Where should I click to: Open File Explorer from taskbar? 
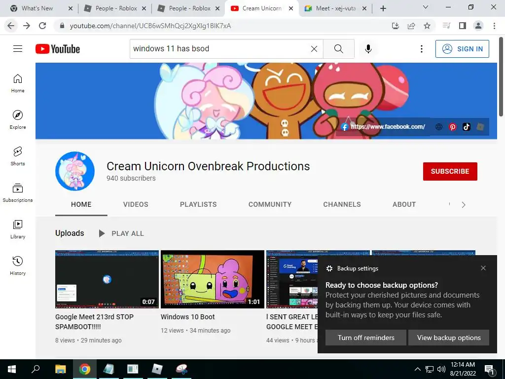60,369
